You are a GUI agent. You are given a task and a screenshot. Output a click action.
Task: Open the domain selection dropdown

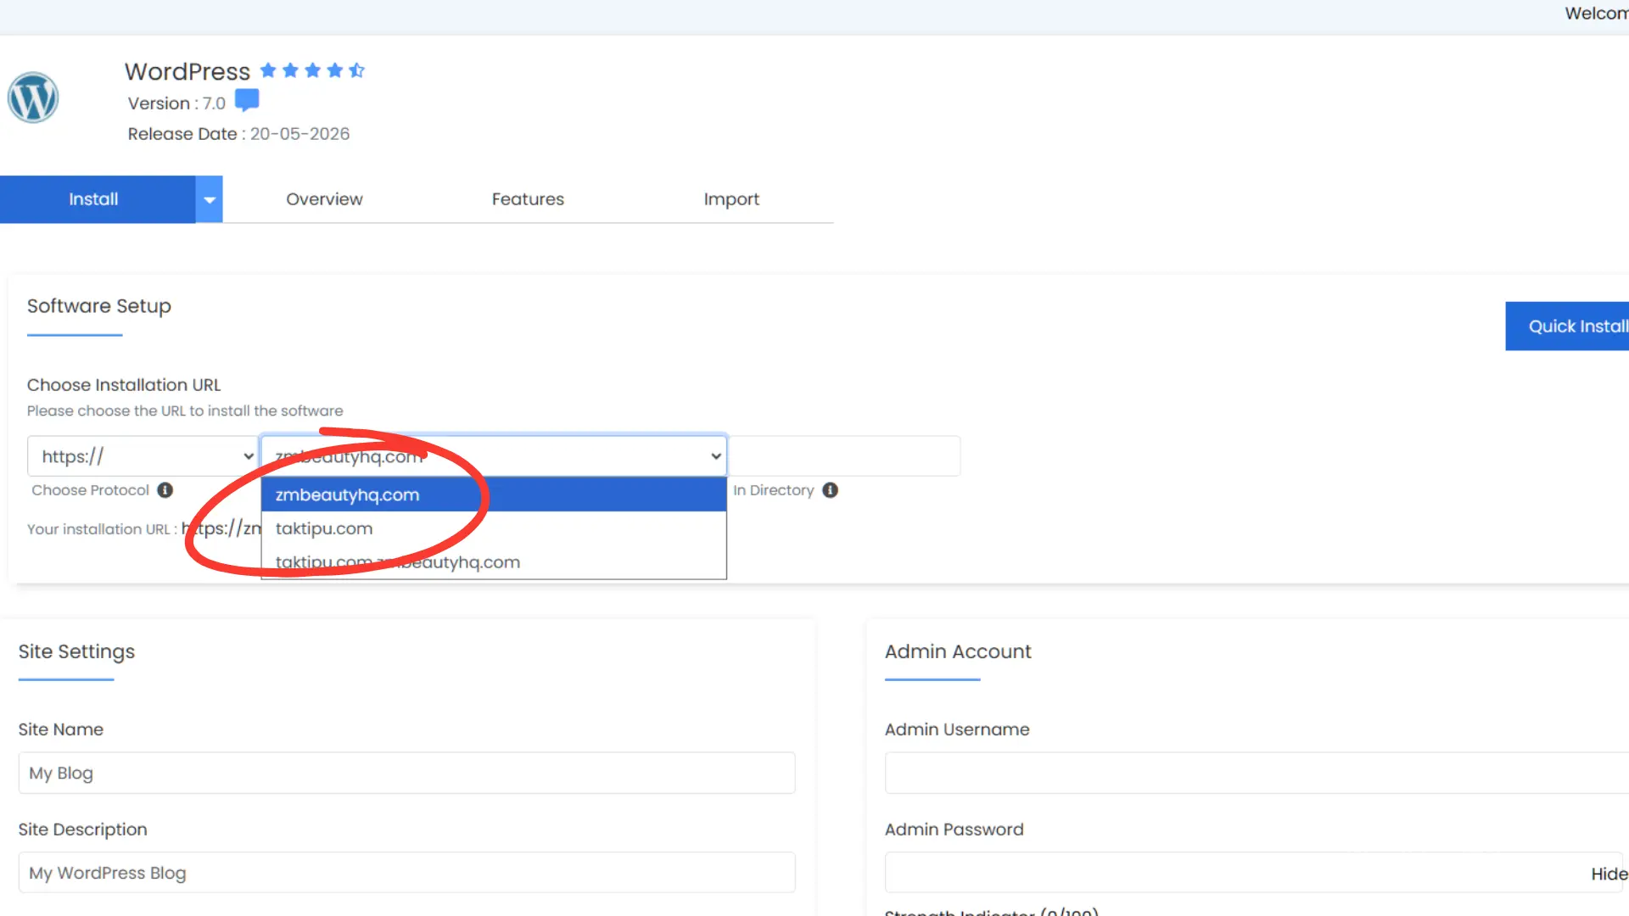pyautogui.click(x=494, y=456)
